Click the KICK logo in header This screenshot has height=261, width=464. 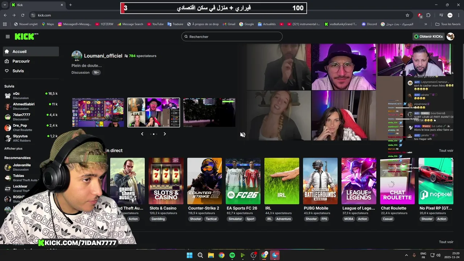pyautogui.click(x=26, y=36)
